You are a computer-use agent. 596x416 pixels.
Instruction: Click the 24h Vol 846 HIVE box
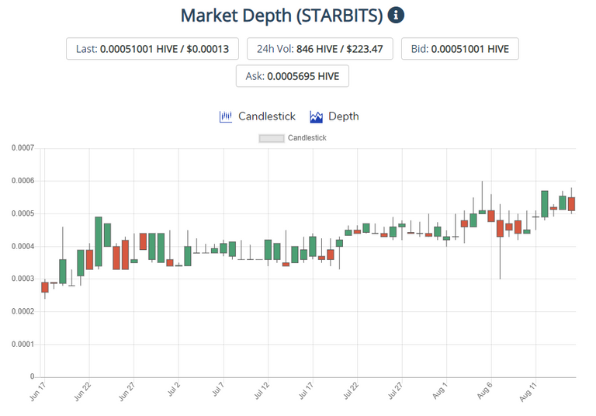click(x=320, y=49)
